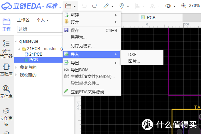Open the 立创商城 LCSC store

click(x=6, y=117)
